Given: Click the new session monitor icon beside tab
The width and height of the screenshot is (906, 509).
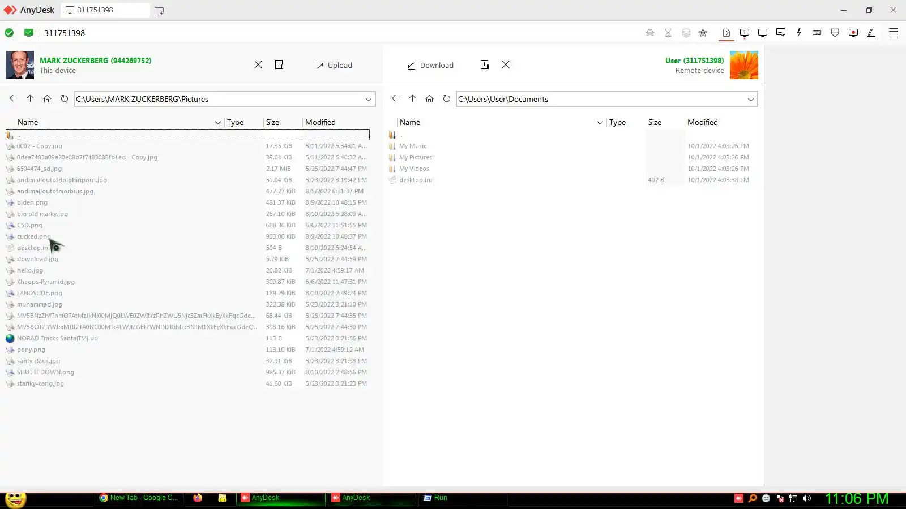Looking at the screenshot, I should [x=159, y=11].
